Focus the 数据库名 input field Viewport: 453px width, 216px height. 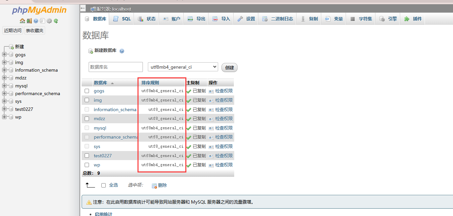pos(116,67)
